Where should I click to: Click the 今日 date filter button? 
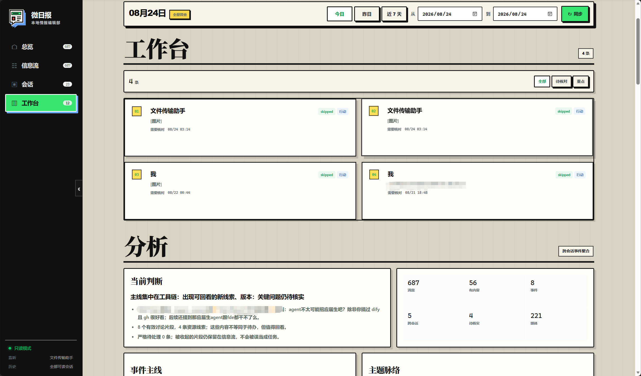pos(340,14)
